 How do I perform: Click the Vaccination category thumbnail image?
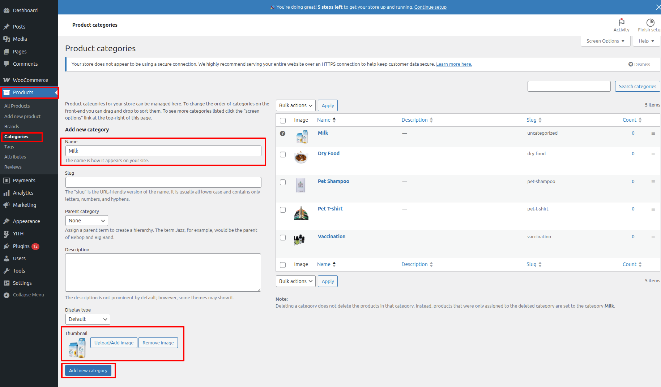pos(299,239)
